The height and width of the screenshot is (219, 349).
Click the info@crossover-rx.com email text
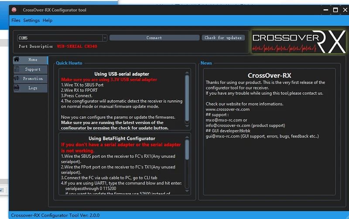[x=228, y=125]
